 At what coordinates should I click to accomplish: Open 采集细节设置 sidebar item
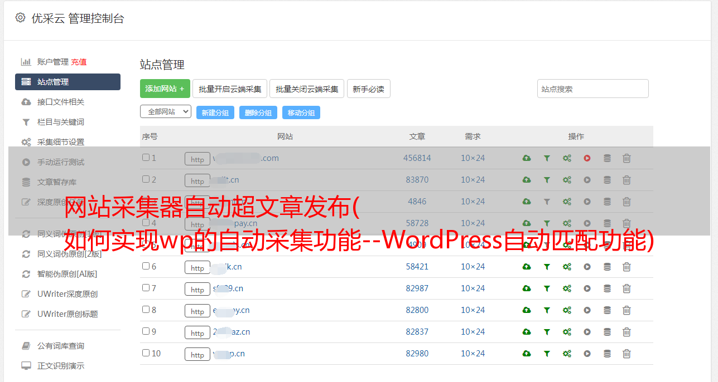click(61, 142)
